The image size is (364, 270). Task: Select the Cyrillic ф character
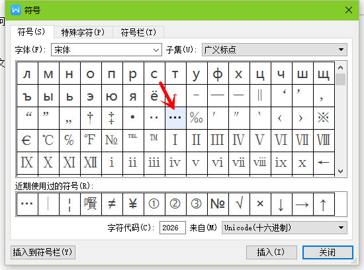point(218,73)
